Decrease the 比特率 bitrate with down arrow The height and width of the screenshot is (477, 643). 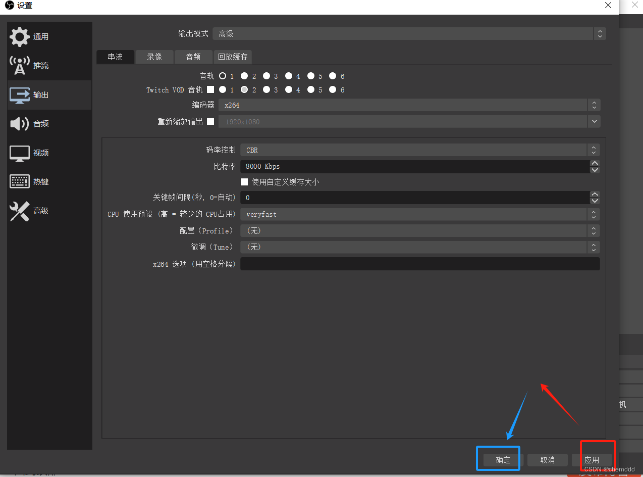(x=595, y=170)
